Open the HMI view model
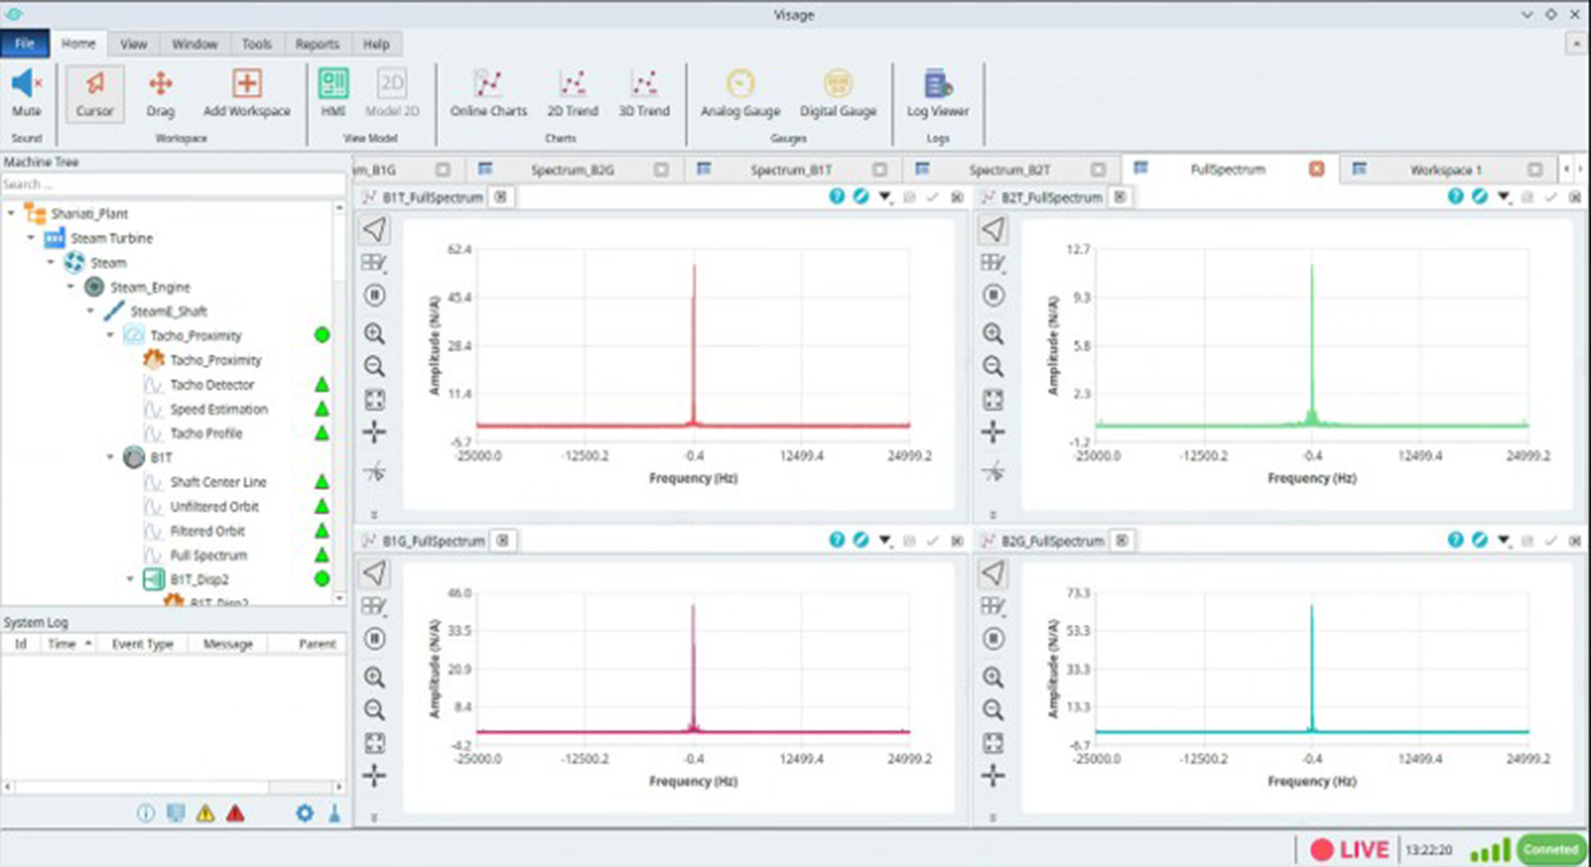Image resolution: width=1591 pixels, height=867 pixels. tap(333, 93)
